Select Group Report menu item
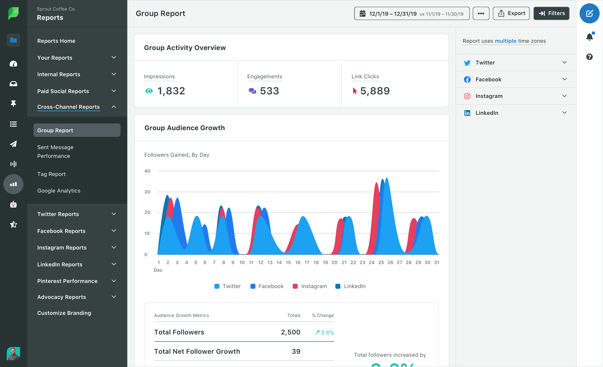Screen dimensions: 603x367 76,130
